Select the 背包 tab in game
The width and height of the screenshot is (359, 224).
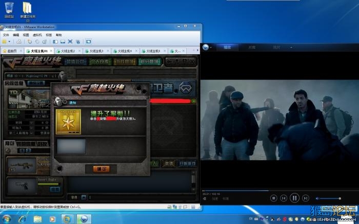[x=10, y=144]
